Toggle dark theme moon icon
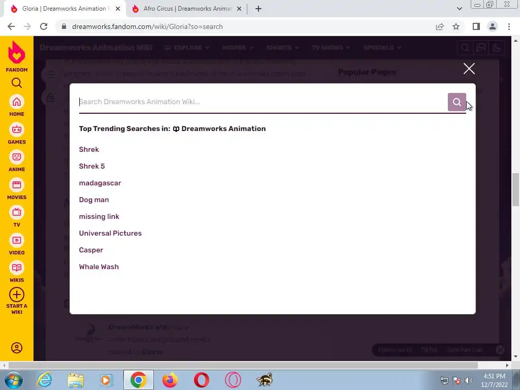The image size is (520, 390). click(497, 48)
